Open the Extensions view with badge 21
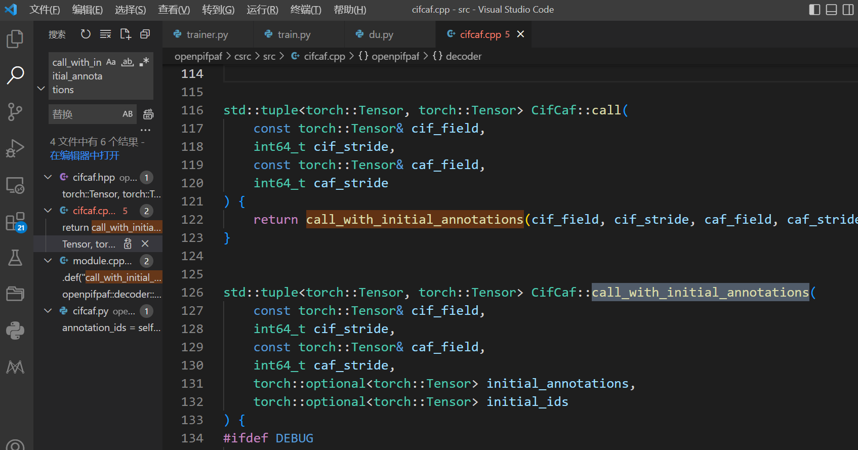 click(x=15, y=222)
